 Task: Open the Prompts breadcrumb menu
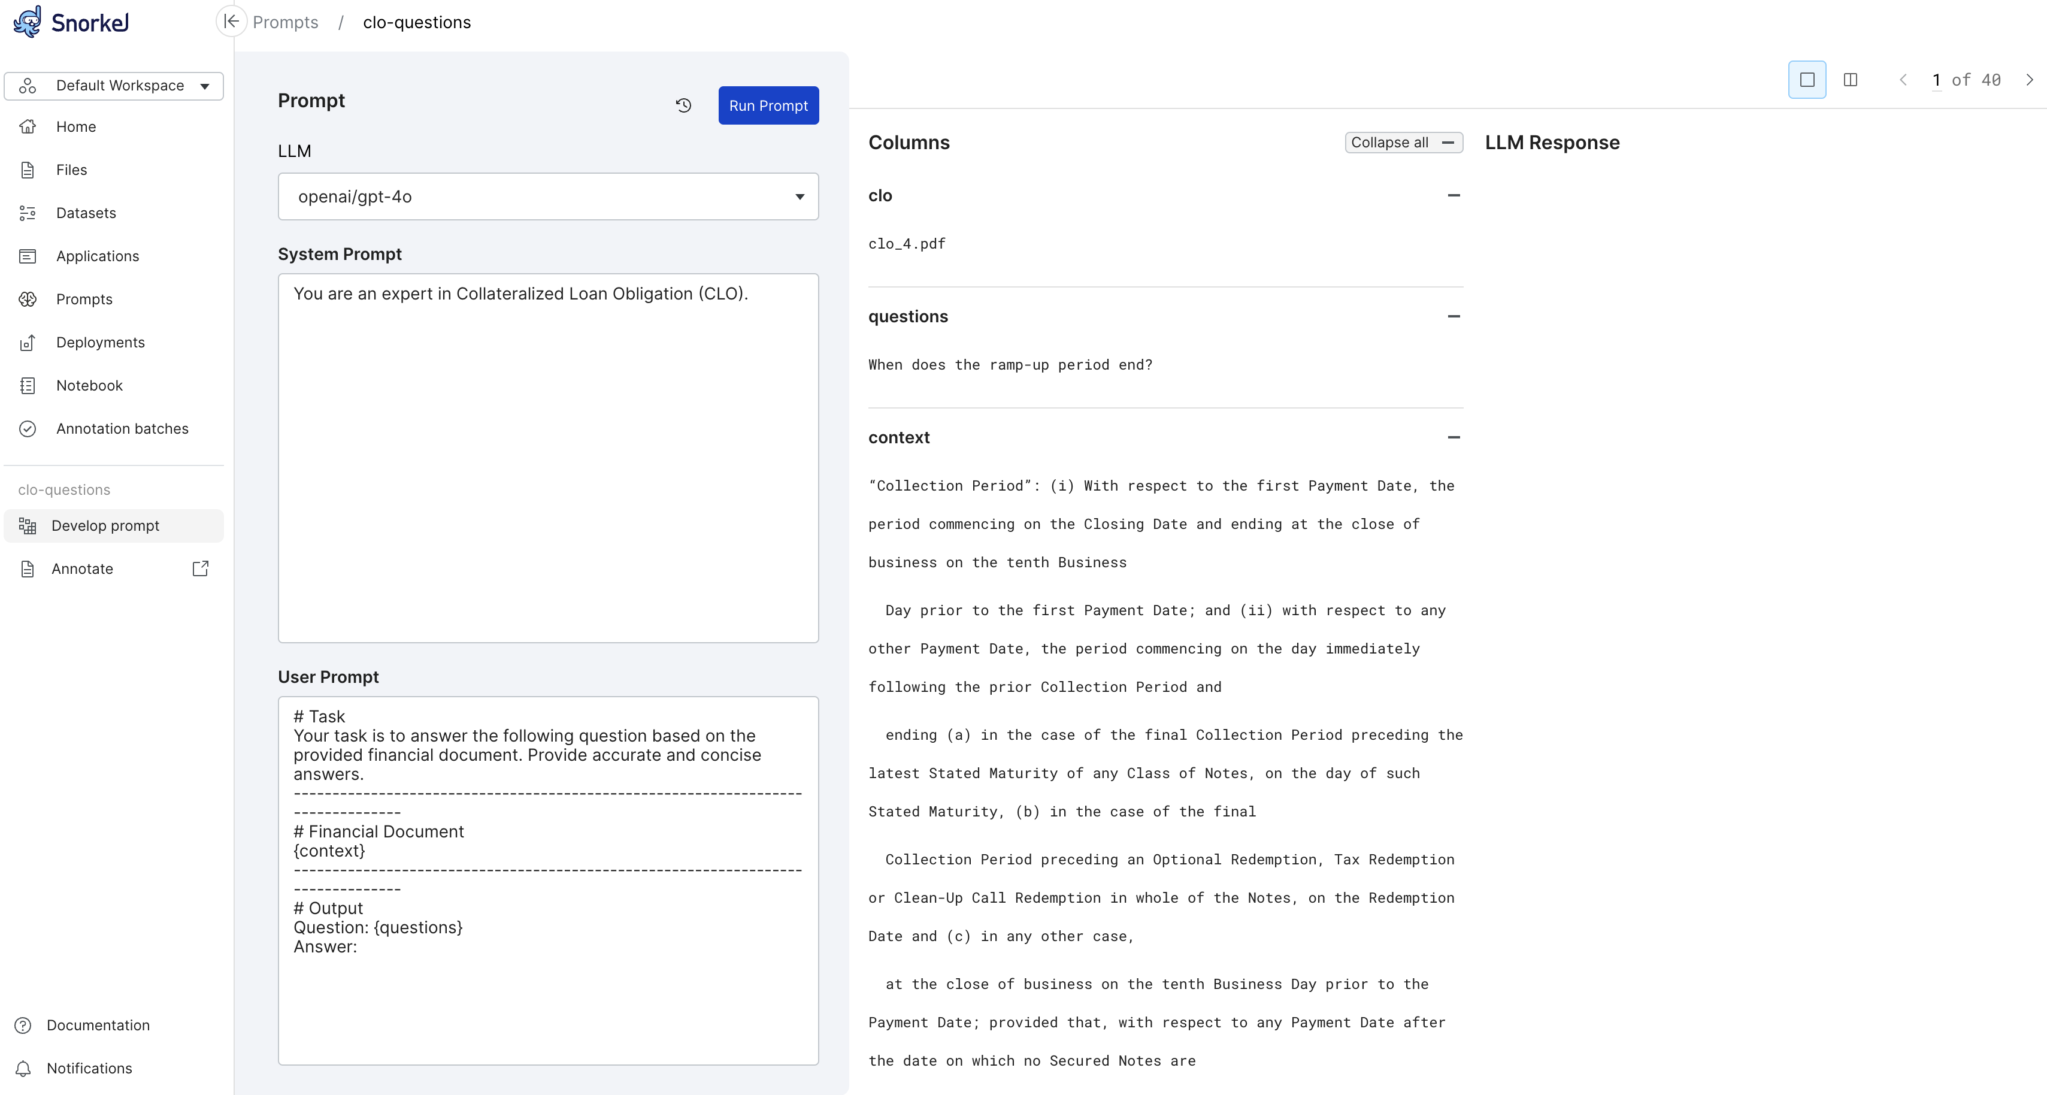(286, 22)
